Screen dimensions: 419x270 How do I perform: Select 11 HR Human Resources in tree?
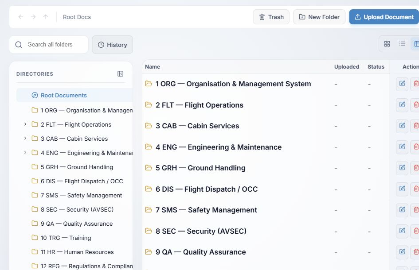pyautogui.click(x=73, y=252)
